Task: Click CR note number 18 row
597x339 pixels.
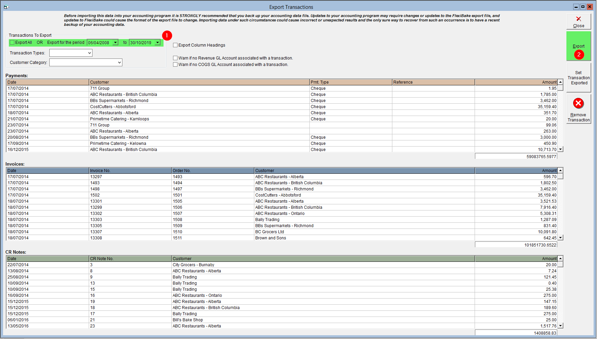Action: coord(282,308)
